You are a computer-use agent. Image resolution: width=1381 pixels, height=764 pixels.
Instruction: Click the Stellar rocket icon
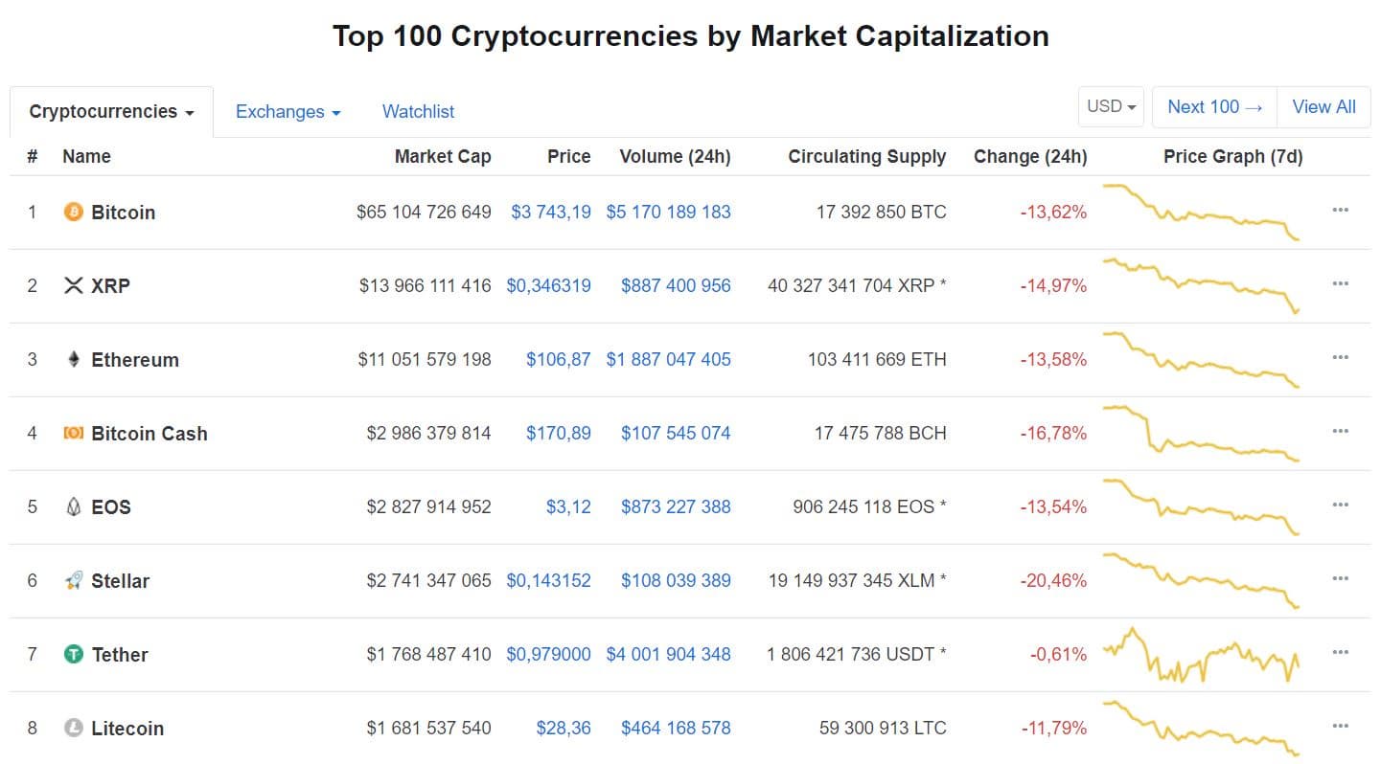(72, 580)
